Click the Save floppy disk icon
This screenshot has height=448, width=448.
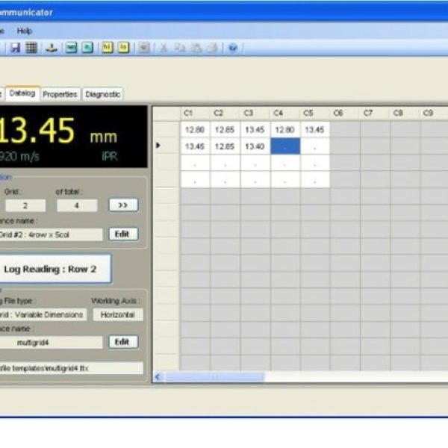tap(15, 48)
